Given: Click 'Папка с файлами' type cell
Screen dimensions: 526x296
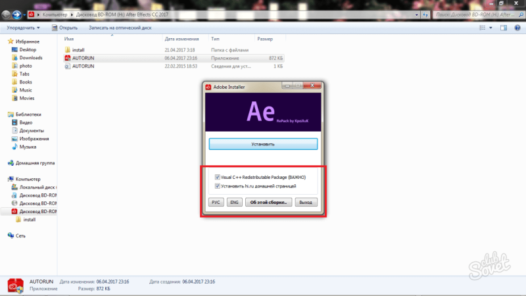Looking at the screenshot, I should 229,50.
